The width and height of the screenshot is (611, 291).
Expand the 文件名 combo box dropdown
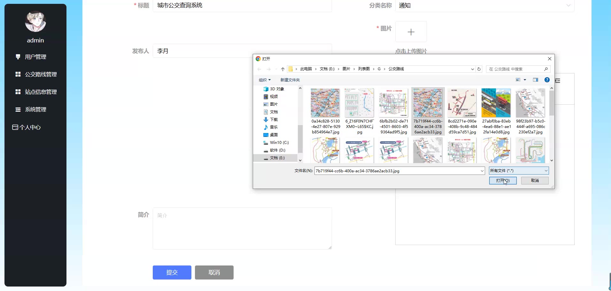pyautogui.click(x=482, y=171)
